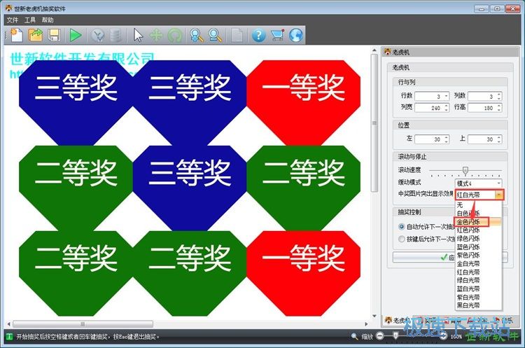Increase 左 position with up stepper arrow

447,137
